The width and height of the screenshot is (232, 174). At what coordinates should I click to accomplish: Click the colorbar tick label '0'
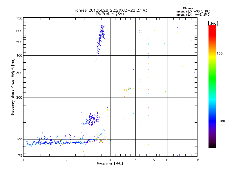coord(217,87)
